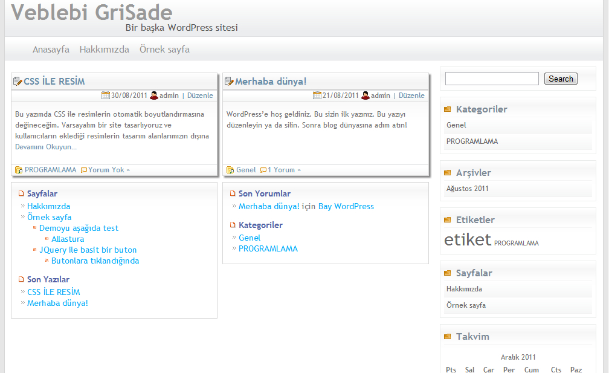Focus the sidebar search input field
The image size is (609, 373).
[492, 79]
